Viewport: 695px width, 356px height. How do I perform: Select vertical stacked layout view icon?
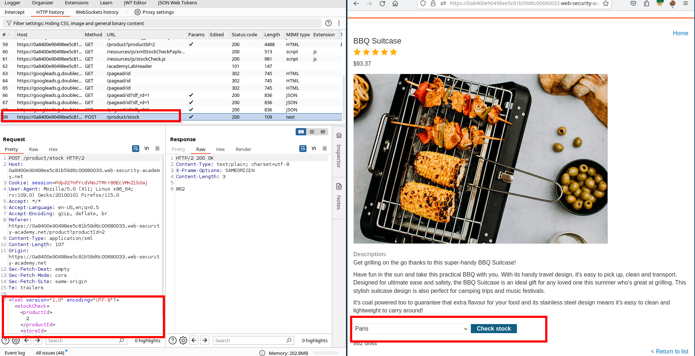click(x=312, y=132)
